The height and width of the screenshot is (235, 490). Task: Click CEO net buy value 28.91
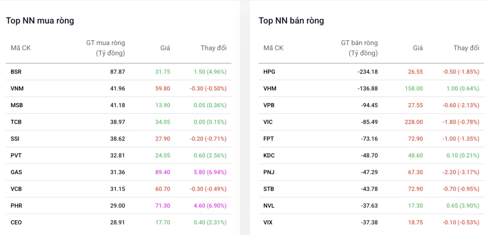coord(118,223)
